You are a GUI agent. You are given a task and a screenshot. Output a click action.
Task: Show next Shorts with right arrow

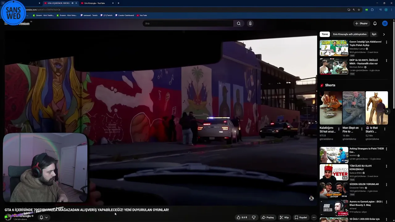click(x=387, y=111)
